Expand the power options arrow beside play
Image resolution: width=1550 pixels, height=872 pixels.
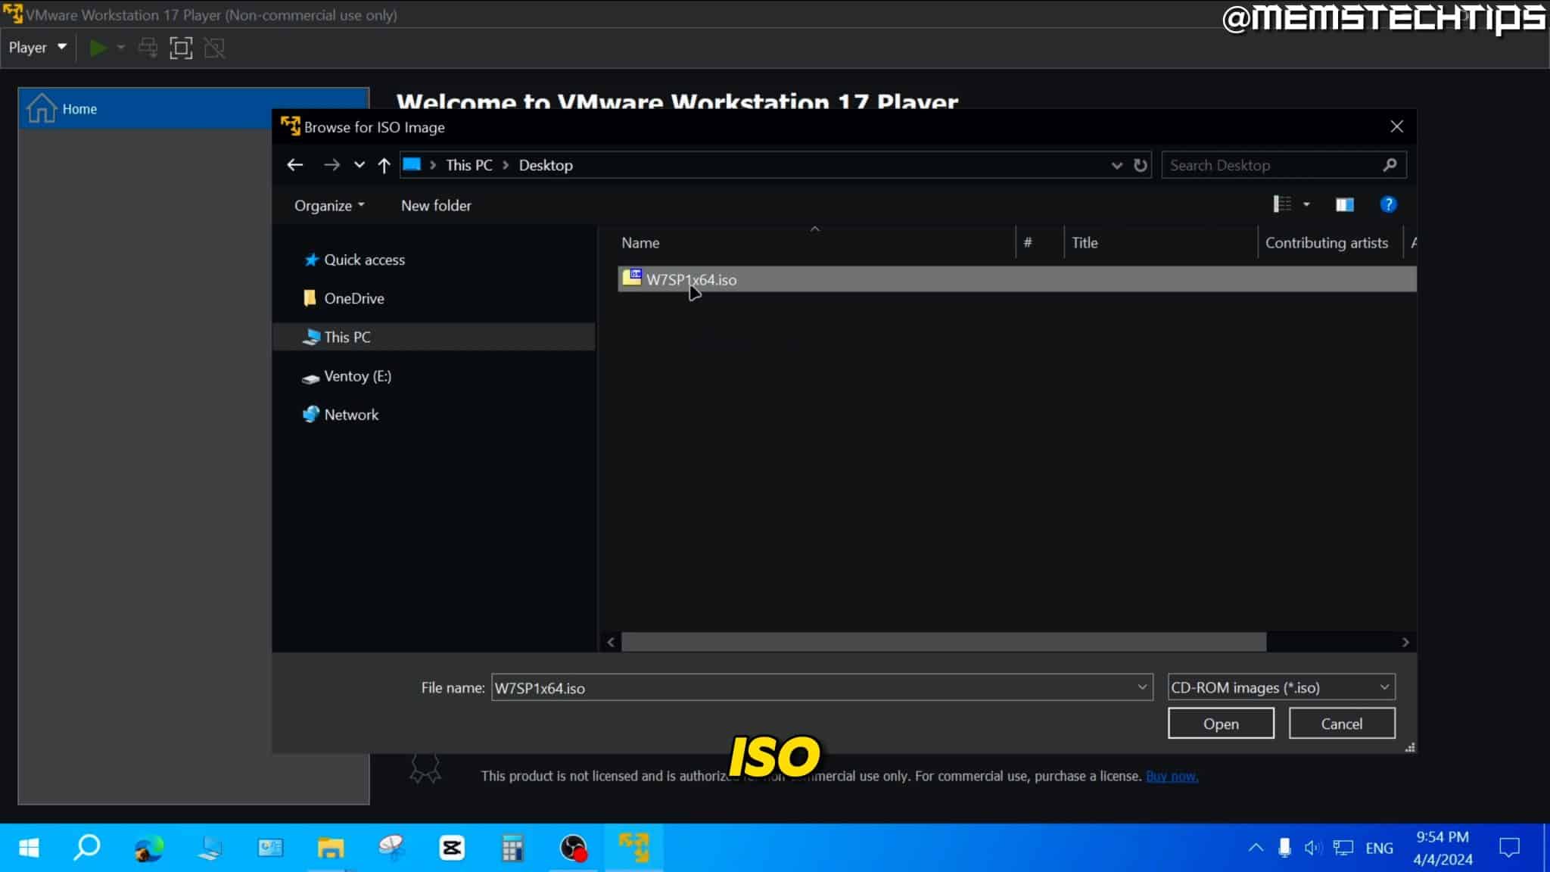click(x=121, y=48)
